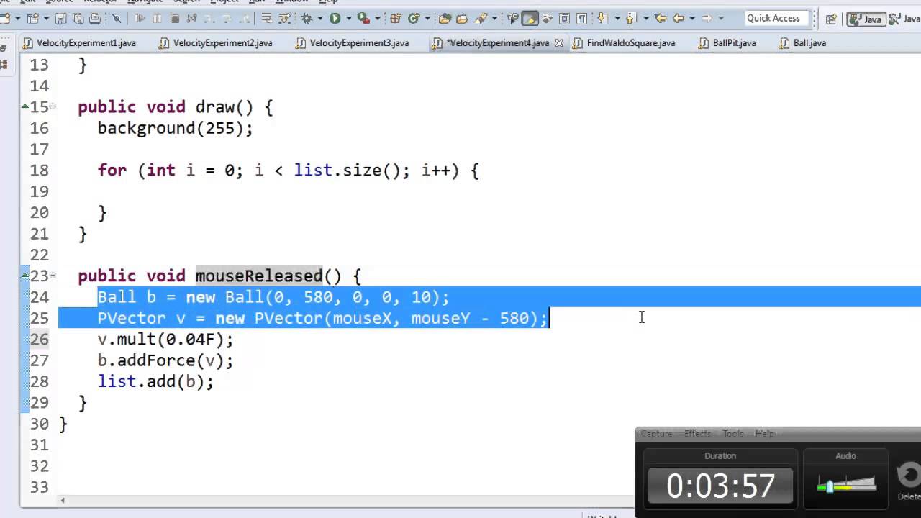Resume the suspended program
The height and width of the screenshot is (518, 921).
click(x=140, y=18)
